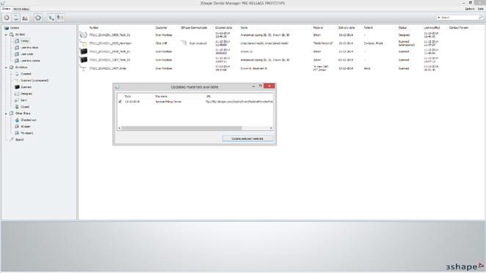Click the Patient column header

369,28
